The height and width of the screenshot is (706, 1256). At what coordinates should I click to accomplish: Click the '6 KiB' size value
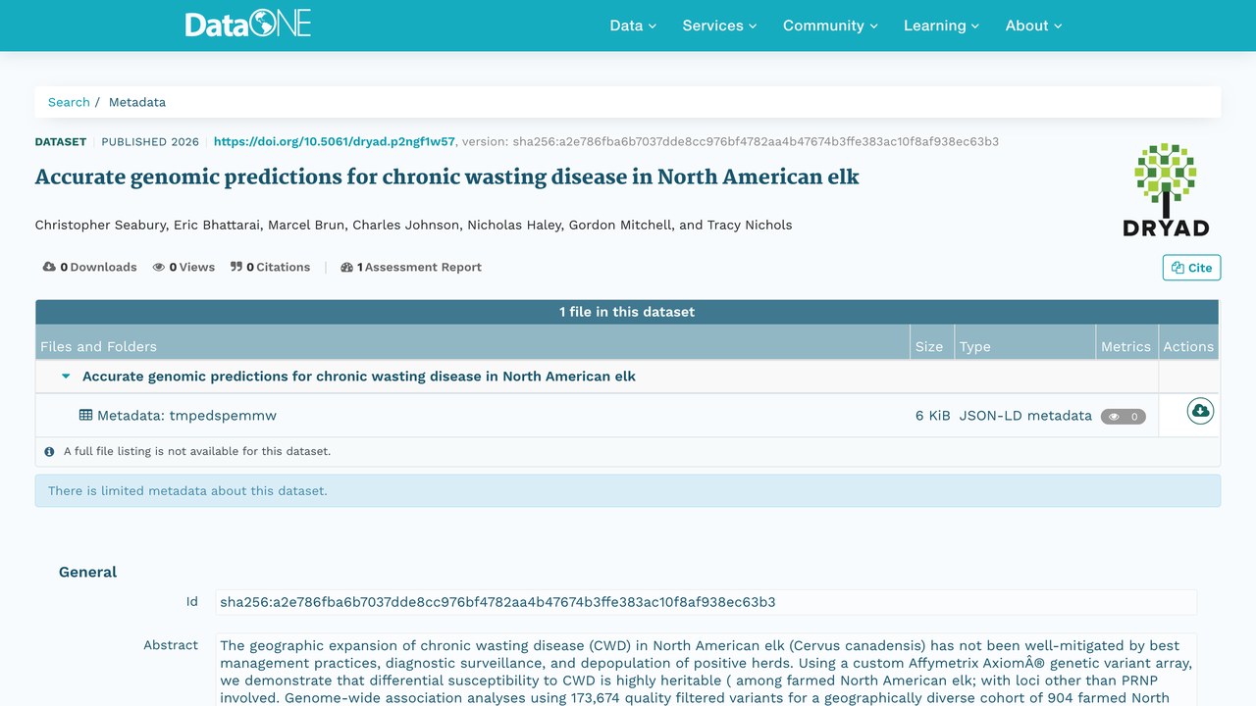coord(933,416)
